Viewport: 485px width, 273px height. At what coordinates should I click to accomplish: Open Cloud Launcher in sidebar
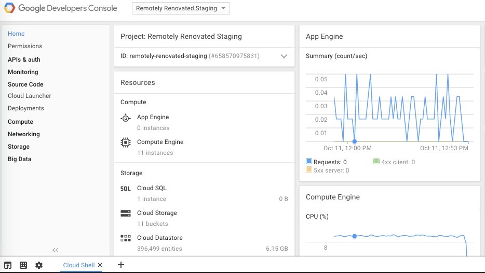click(30, 96)
